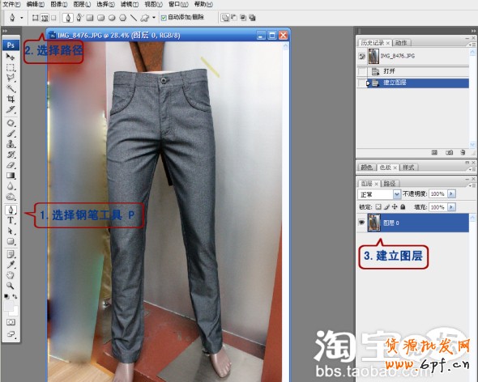The height and width of the screenshot is (382, 478).
Task: Toggle lock transparent pixels in Layers
Action: pos(378,207)
